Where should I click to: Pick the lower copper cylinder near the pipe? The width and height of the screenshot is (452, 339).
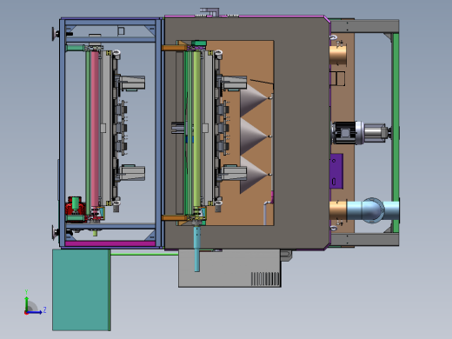click(x=338, y=210)
